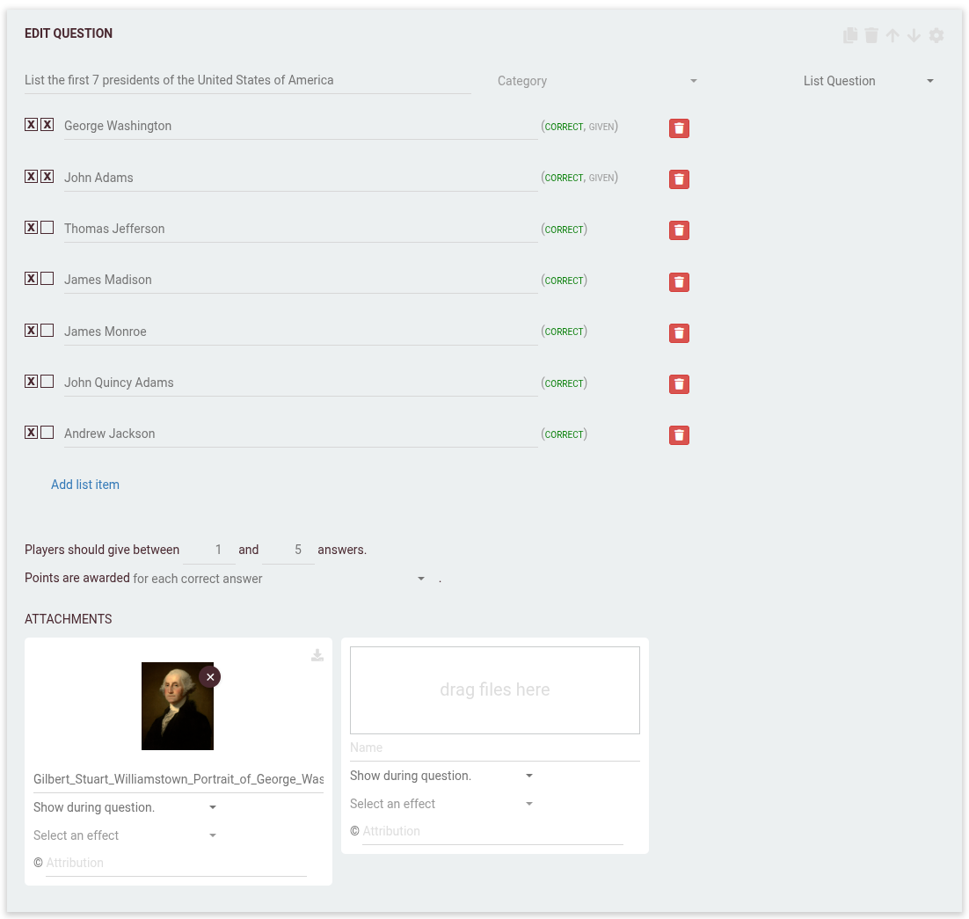Uncheck the given checkbox for John Adams
969x919 pixels.
pos(47,176)
